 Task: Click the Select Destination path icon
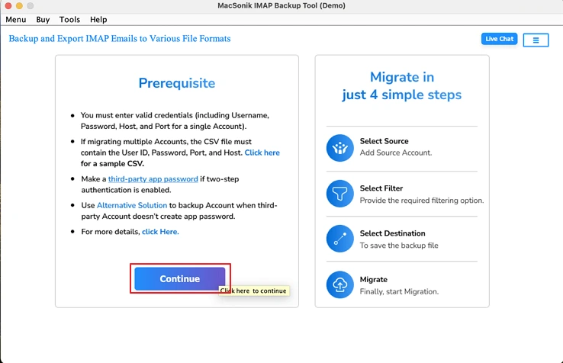pyautogui.click(x=339, y=239)
